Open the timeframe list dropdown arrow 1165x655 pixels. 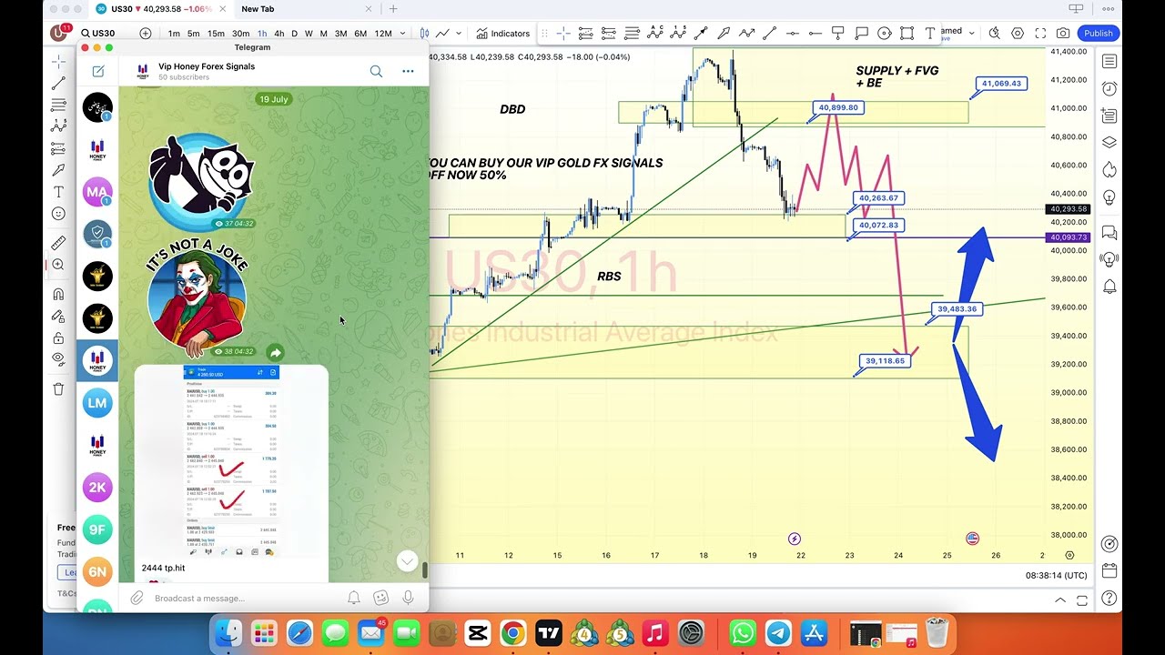[x=402, y=34]
